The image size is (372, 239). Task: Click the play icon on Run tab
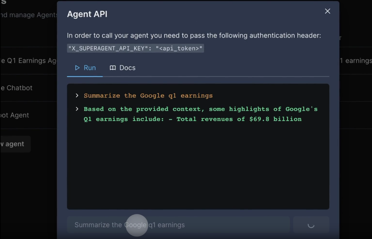[x=77, y=68]
